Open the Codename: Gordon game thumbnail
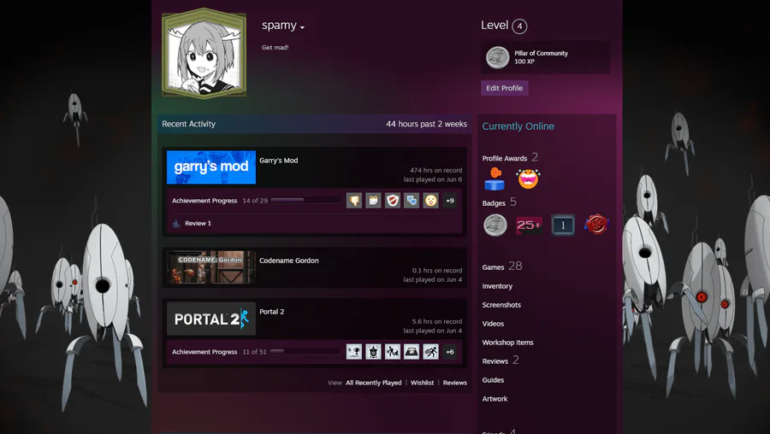Screen dimensions: 770x434 click(x=211, y=267)
